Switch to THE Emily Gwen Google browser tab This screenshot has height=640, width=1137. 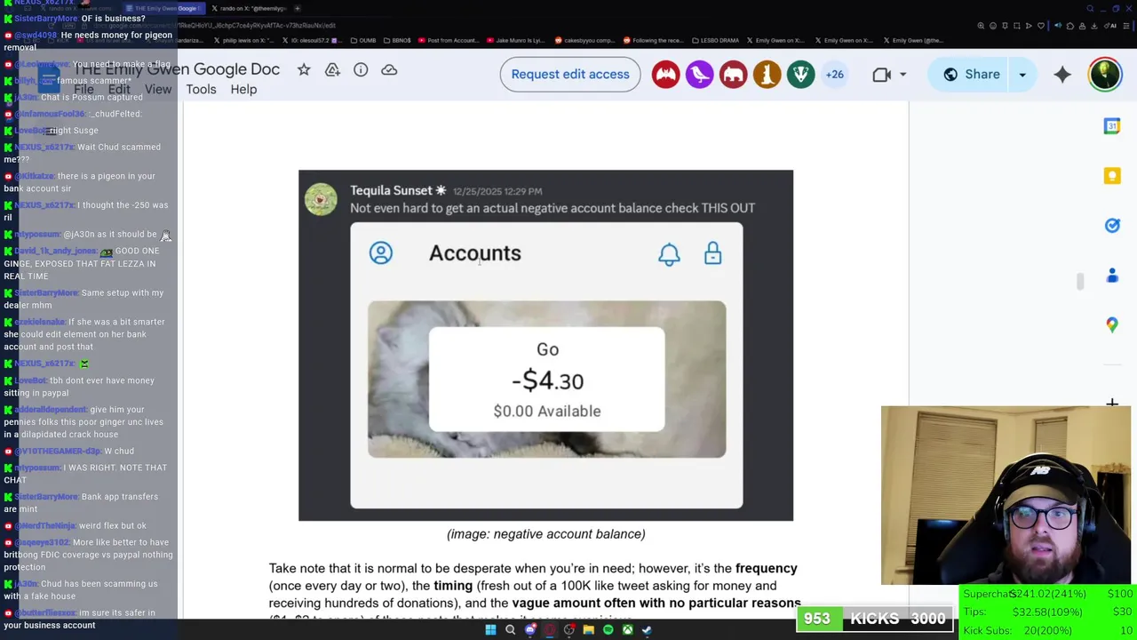pyautogui.click(x=164, y=9)
